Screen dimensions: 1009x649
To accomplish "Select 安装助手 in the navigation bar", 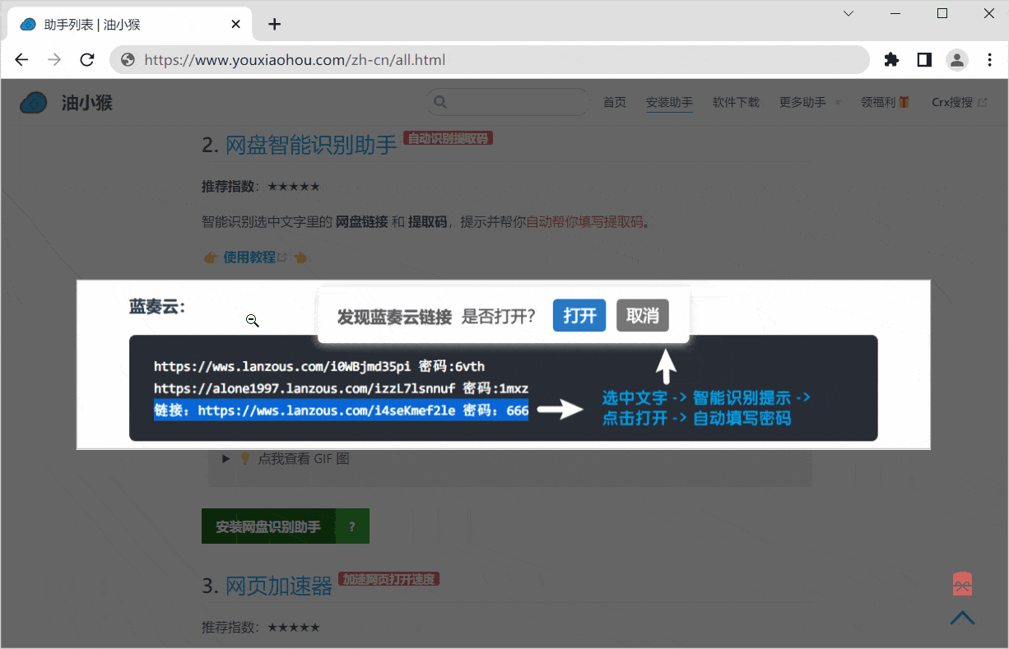I will [x=669, y=102].
